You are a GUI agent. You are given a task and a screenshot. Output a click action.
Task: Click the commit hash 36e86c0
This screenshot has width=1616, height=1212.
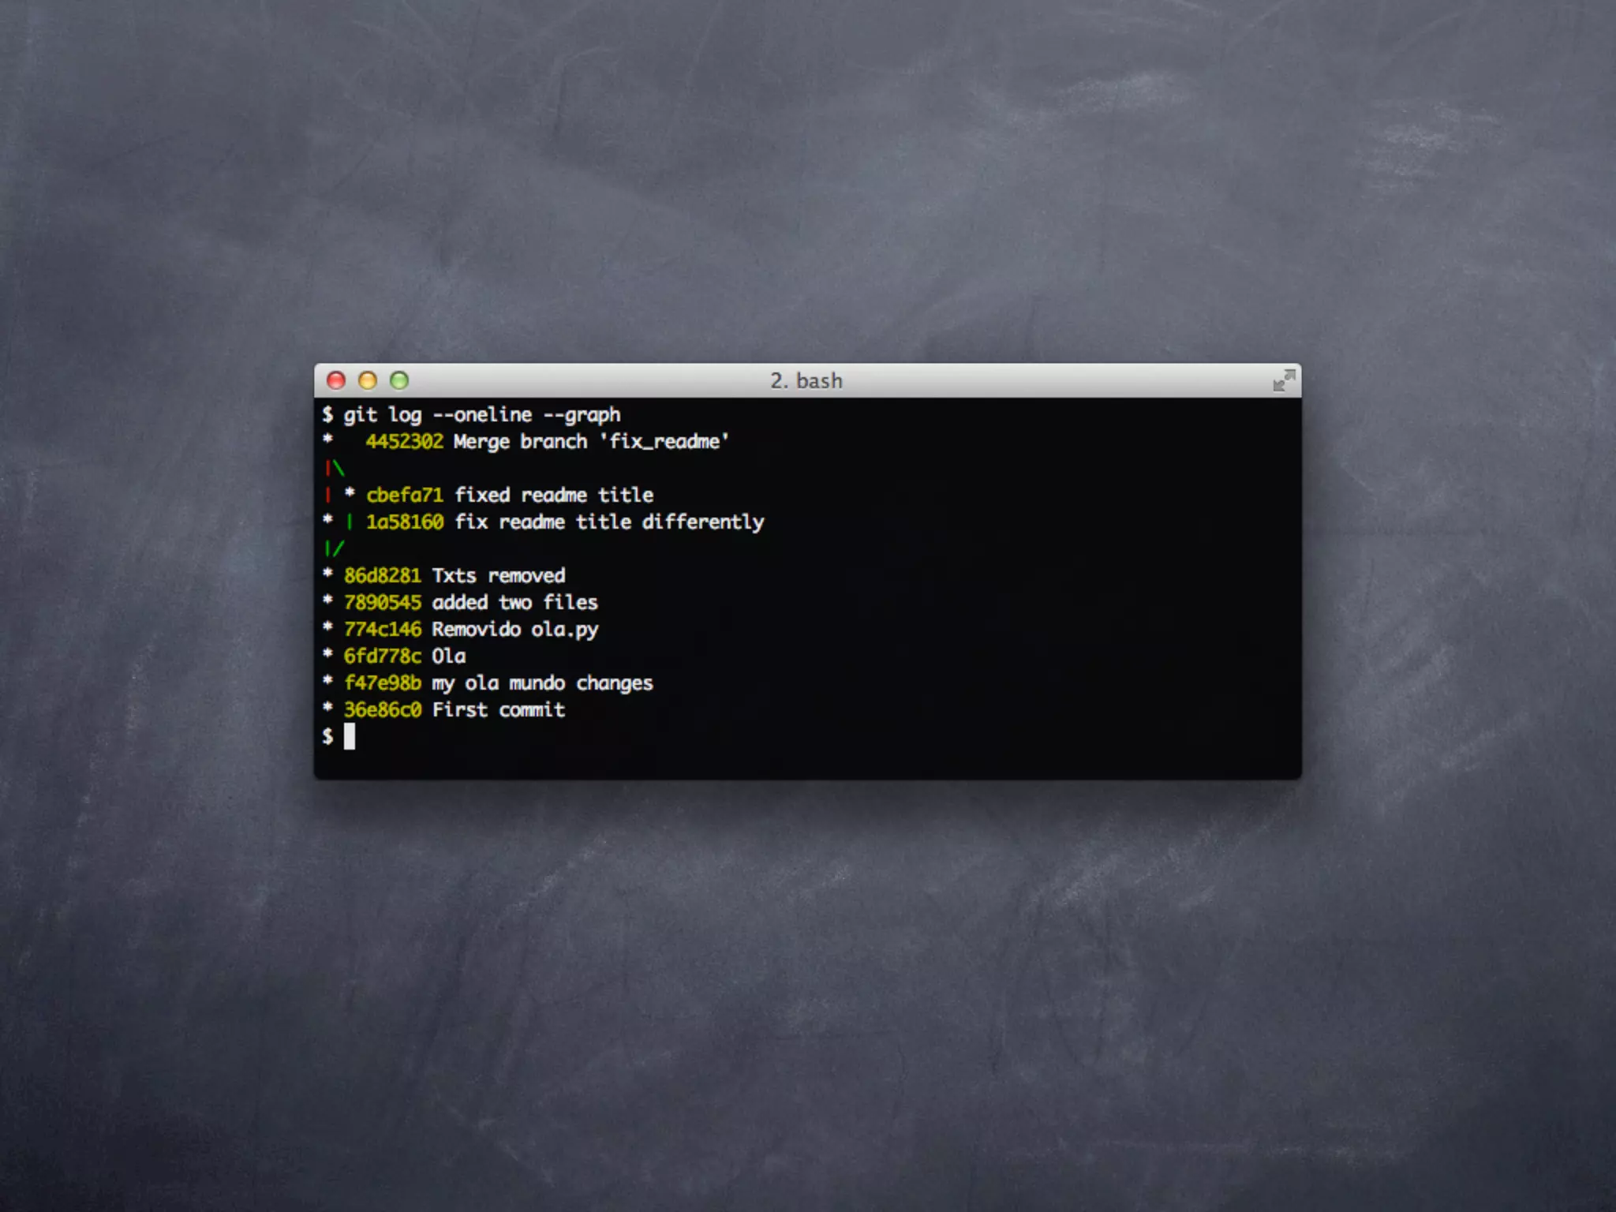click(x=382, y=709)
